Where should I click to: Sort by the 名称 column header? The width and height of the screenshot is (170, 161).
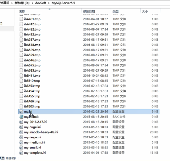coord(22,11)
